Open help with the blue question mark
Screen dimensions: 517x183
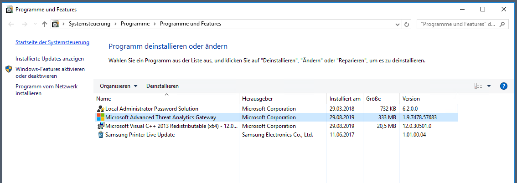click(503, 86)
